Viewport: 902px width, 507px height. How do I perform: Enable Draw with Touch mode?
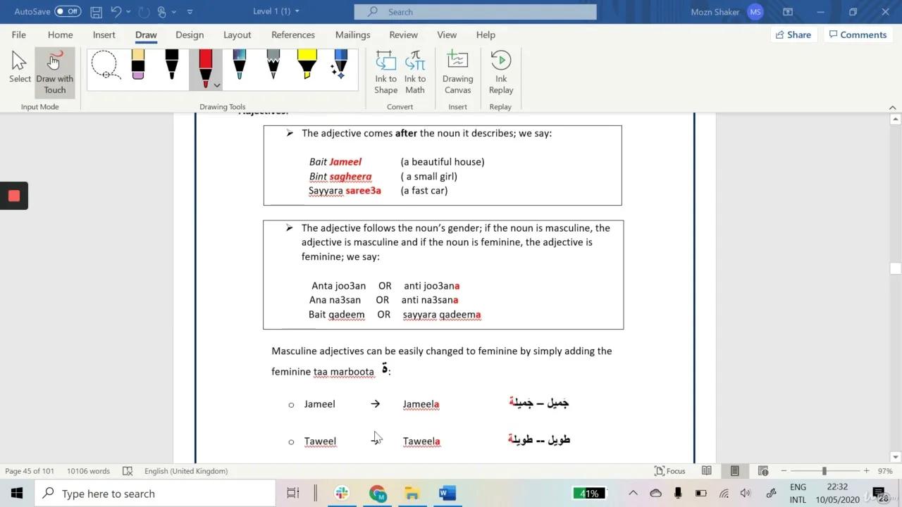pyautogui.click(x=54, y=70)
